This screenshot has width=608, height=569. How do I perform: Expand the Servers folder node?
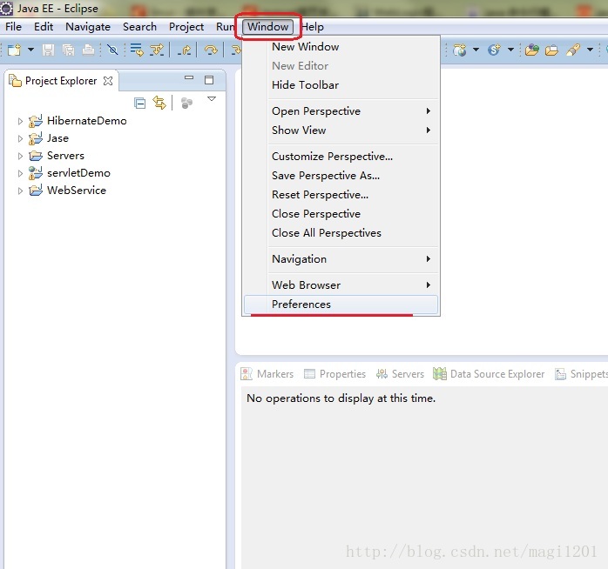[20, 156]
